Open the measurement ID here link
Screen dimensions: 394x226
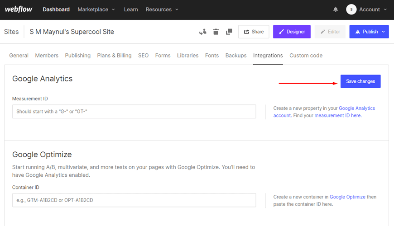(x=337, y=115)
